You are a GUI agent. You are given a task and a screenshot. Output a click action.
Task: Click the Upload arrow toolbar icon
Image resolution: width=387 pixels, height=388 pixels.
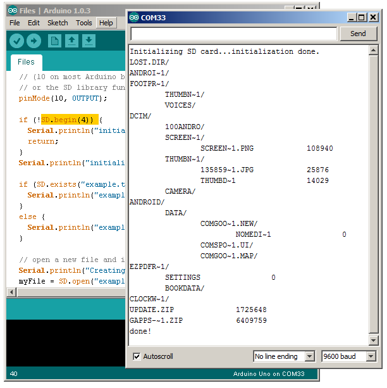tap(34, 41)
